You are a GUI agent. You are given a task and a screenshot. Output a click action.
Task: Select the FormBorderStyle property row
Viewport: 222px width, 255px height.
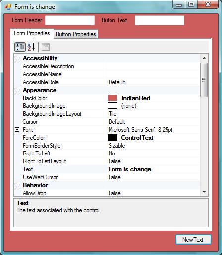click(107, 146)
